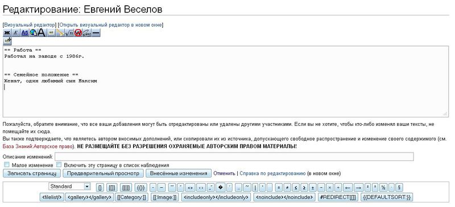The height and width of the screenshot is (207, 455).
Task: Insert the multiplication × symbol
Action: click(x=329, y=188)
